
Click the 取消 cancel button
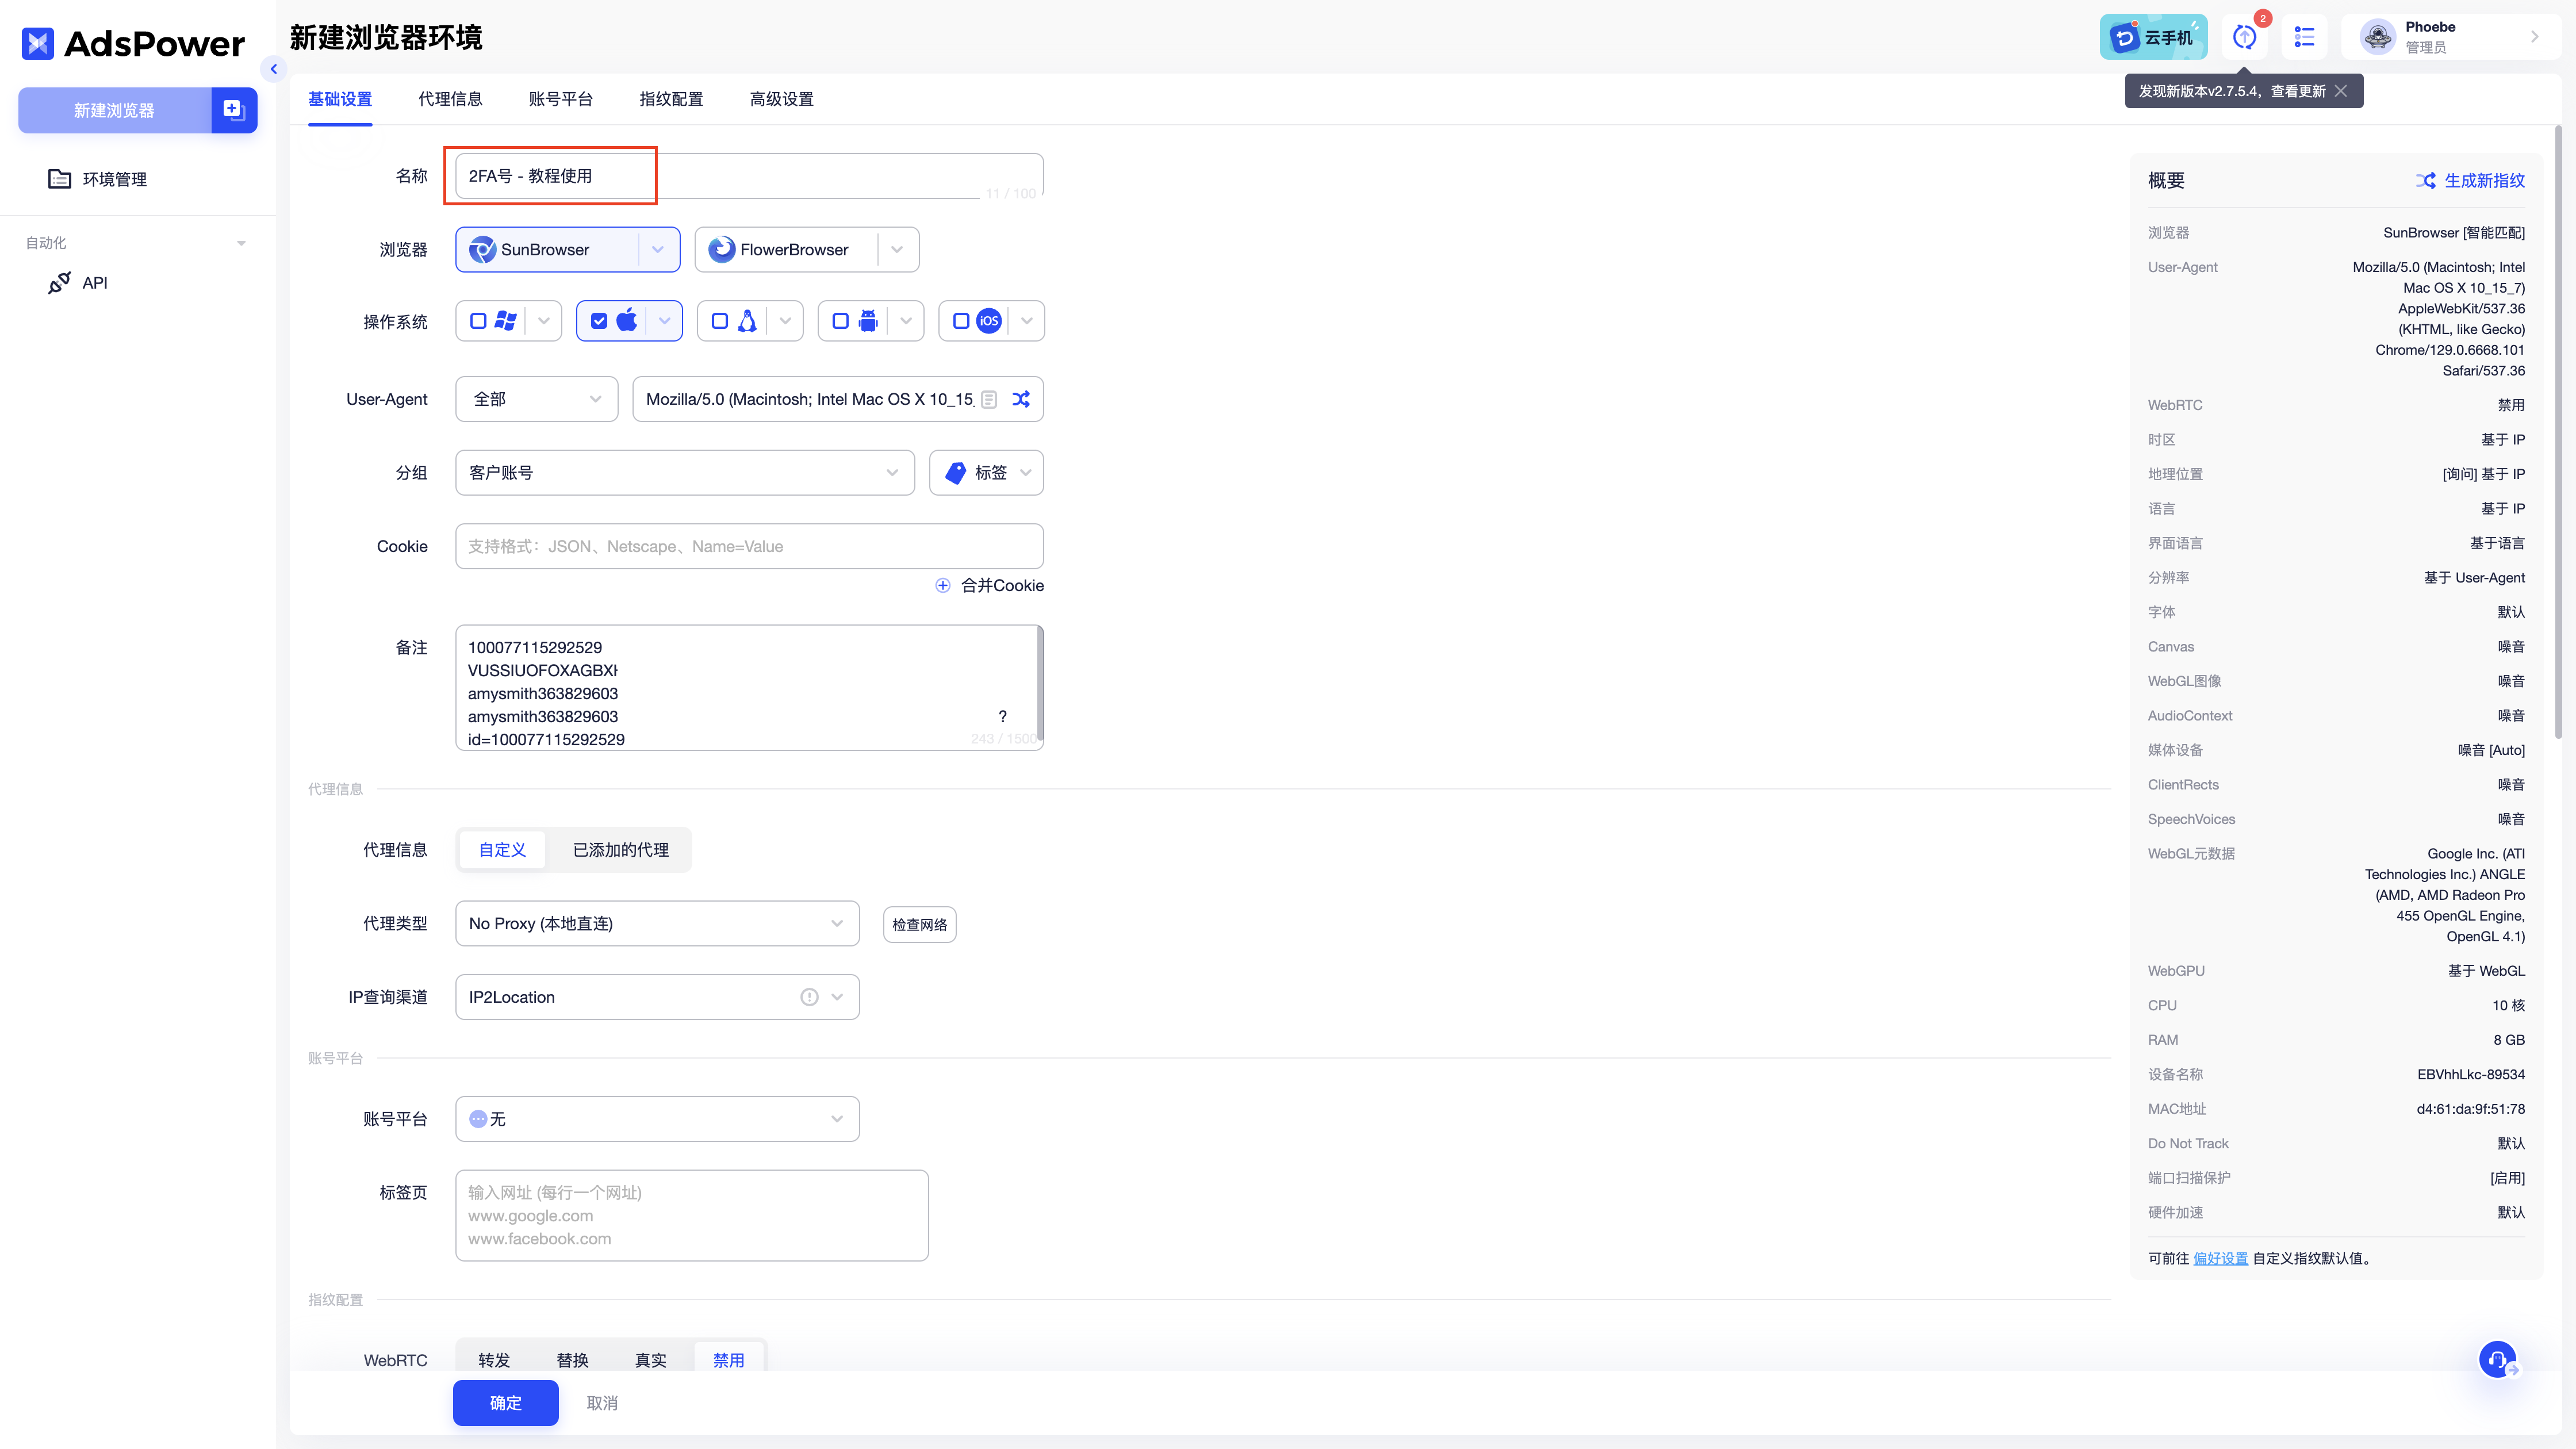point(602,1403)
